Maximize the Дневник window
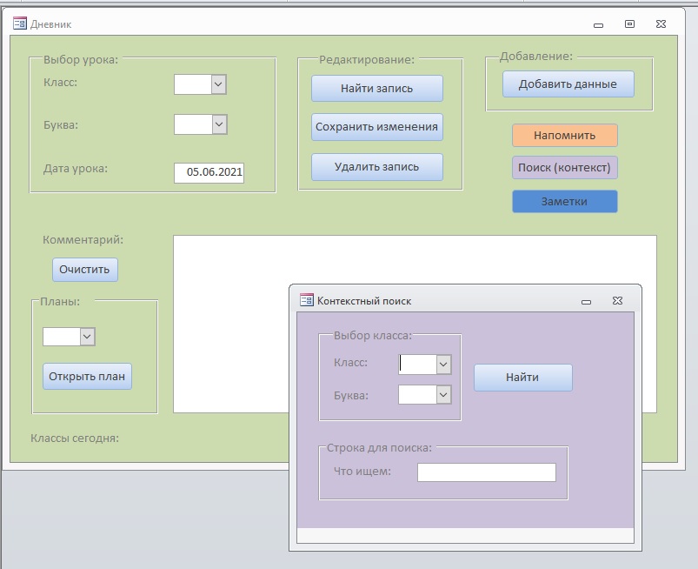Image resolution: width=698 pixels, height=569 pixels. (x=629, y=24)
